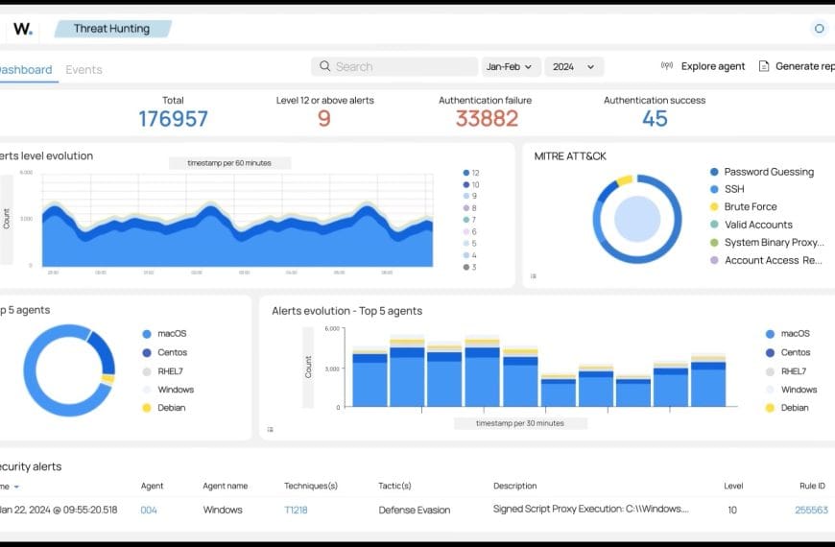Sort by the Rule ID column header

click(812, 486)
